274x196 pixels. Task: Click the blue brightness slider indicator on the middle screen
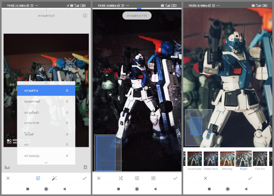tap(139, 8)
